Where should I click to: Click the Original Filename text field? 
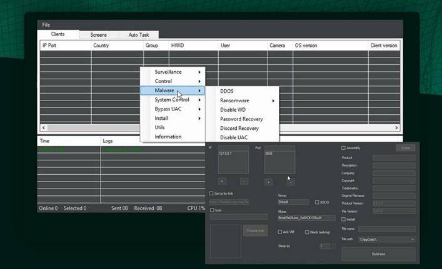[x=394, y=195]
